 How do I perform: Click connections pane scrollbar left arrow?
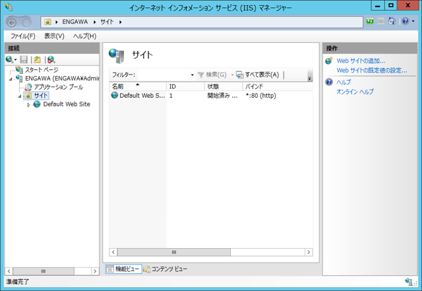[9, 271]
